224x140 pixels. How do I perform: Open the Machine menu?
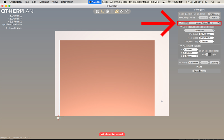(44, 2)
